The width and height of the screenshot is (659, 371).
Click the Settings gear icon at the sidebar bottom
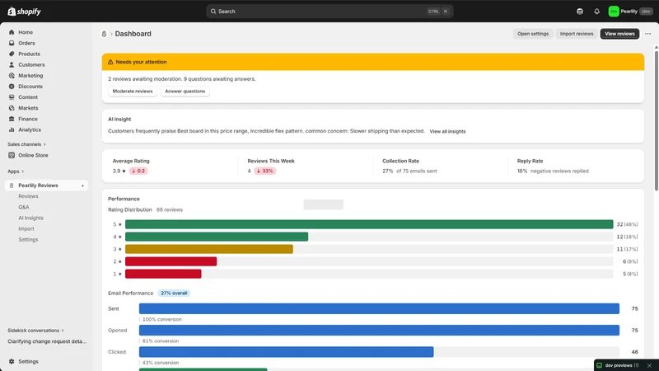pyautogui.click(x=12, y=361)
